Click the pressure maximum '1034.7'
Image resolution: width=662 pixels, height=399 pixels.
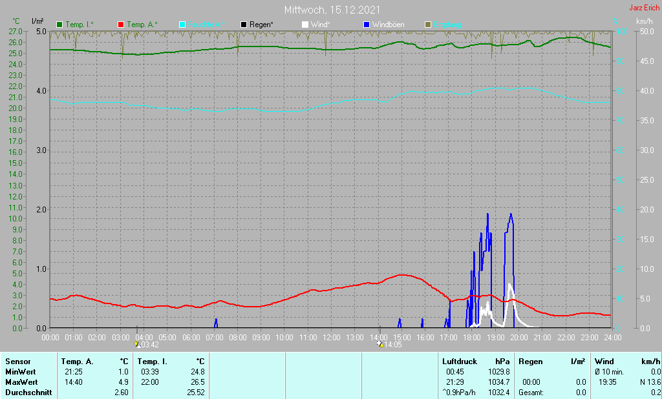499,382
